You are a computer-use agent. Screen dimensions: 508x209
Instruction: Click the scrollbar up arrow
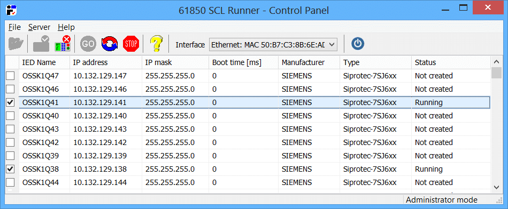[x=496, y=61]
